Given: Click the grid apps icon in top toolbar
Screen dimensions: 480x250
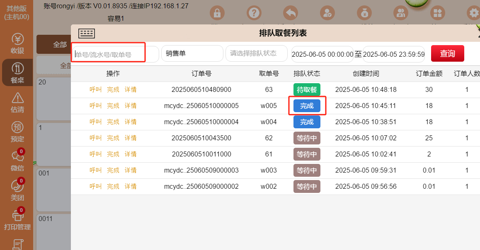Looking at the screenshot, I should (x=437, y=13).
